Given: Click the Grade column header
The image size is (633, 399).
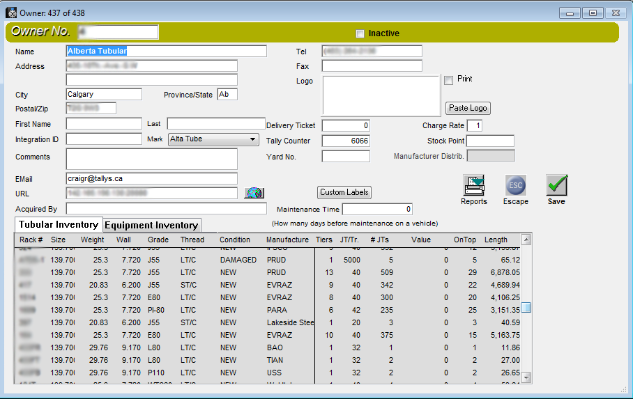Looking at the screenshot, I should click(x=158, y=240).
